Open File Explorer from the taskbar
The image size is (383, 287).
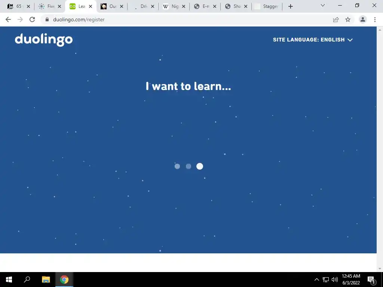[46, 280]
